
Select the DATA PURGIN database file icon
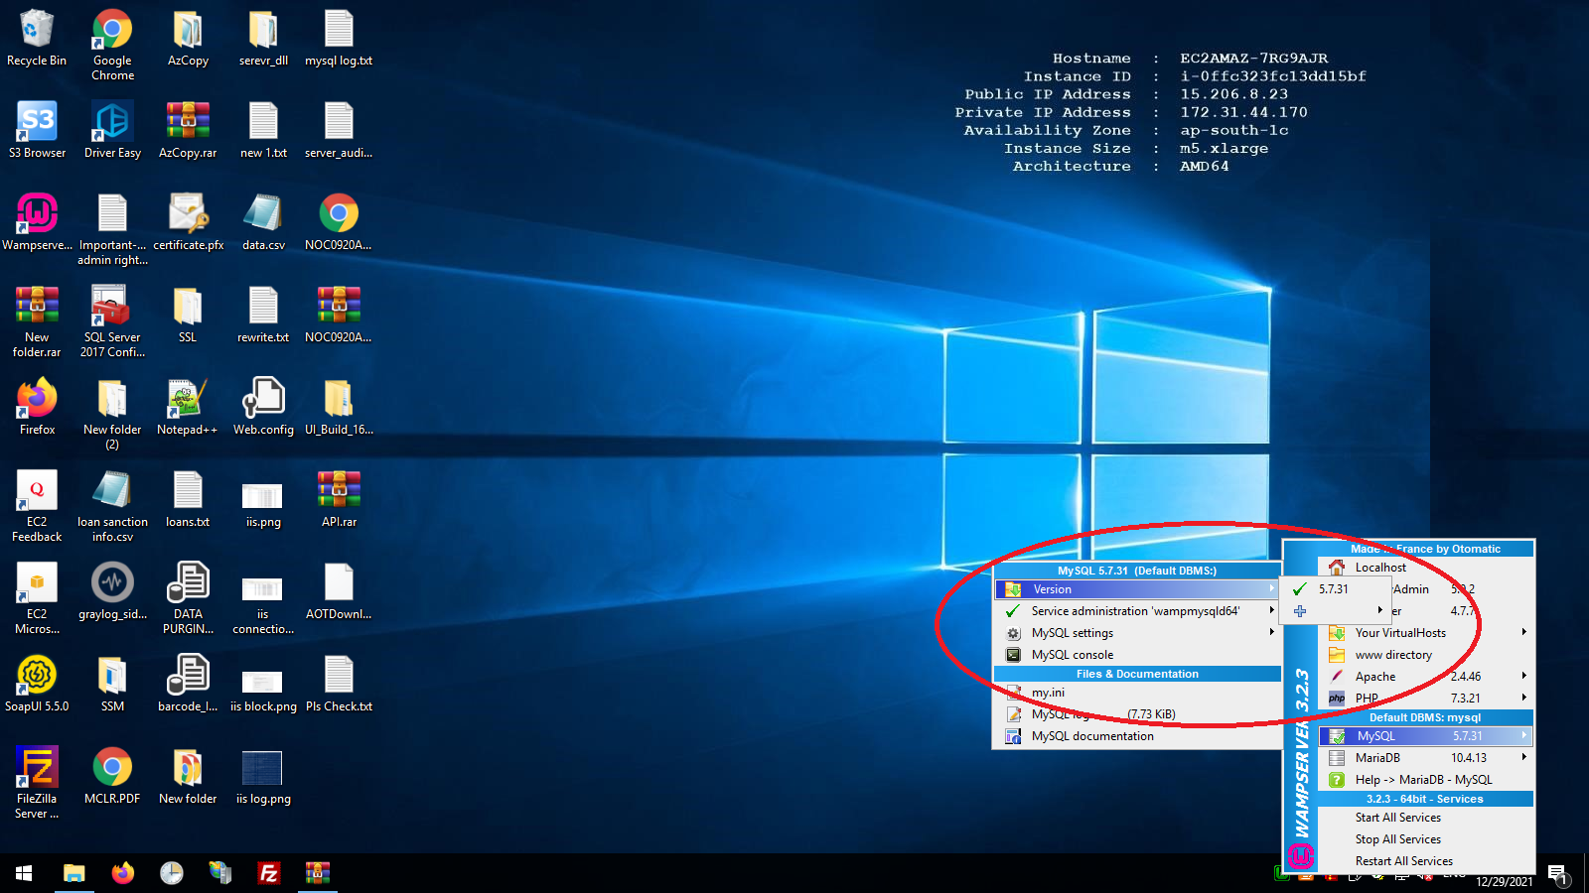(x=188, y=599)
